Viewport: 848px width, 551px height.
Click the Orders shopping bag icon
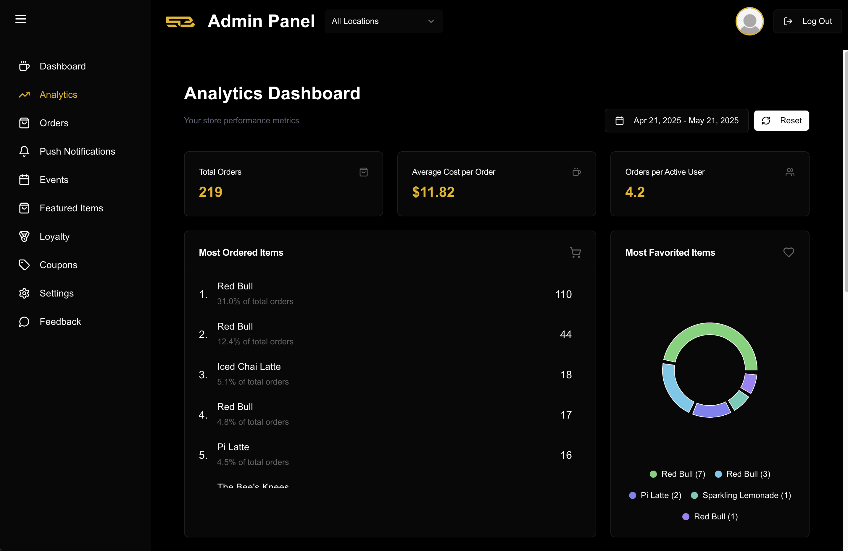(x=24, y=123)
